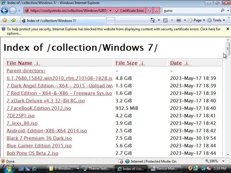Image resolution: width=231 pixels, height=173 pixels.
Task: Click the 2023-May-30 19:54 date cell
Action: 193,138
